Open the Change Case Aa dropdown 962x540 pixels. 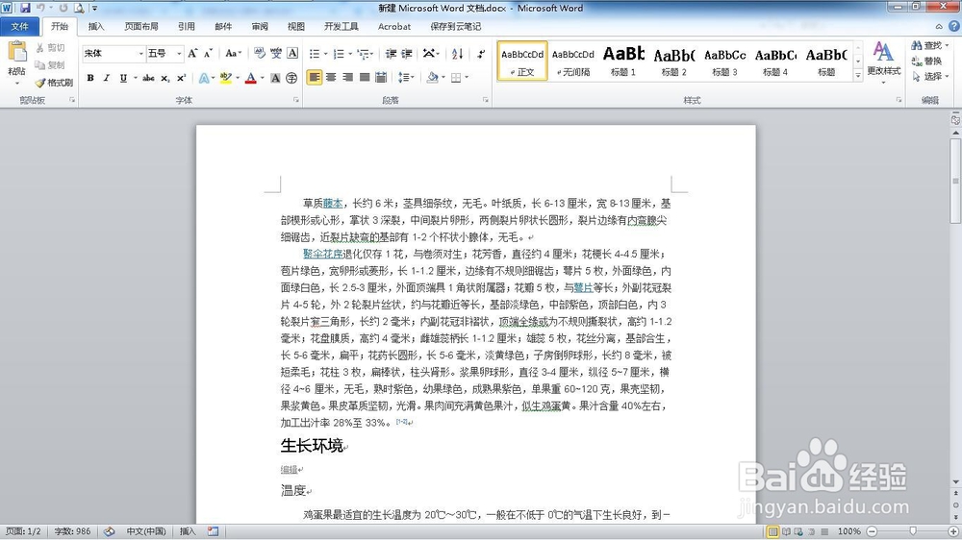(233, 53)
